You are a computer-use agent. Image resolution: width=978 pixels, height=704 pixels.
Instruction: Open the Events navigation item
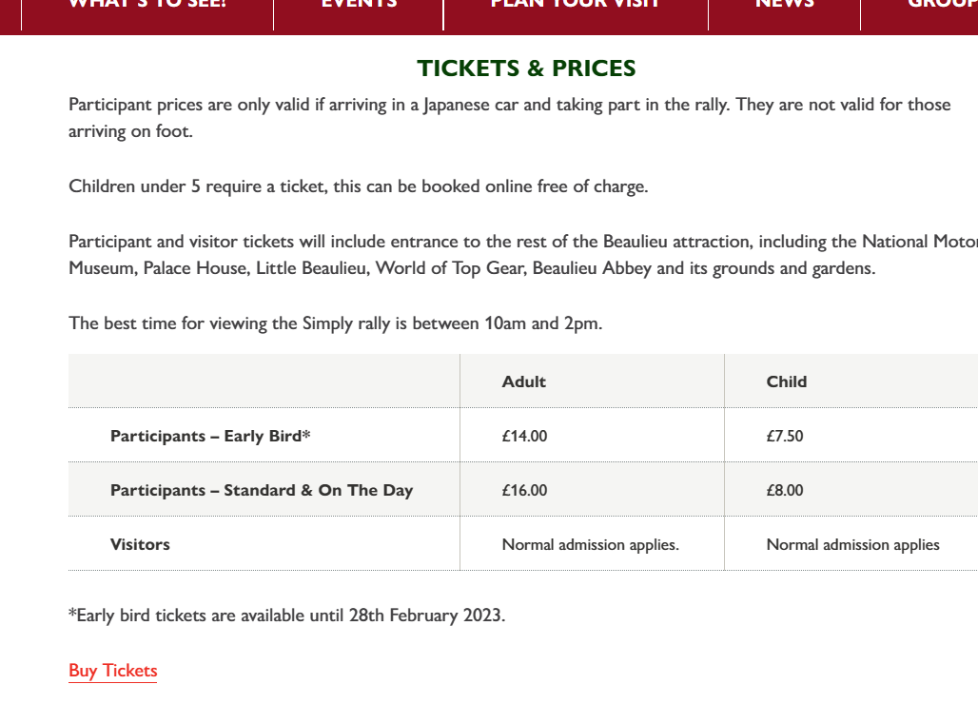tap(359, 5)
